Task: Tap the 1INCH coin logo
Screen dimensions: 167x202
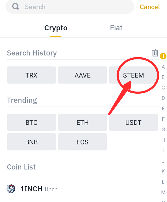Action: pos(11,189)
